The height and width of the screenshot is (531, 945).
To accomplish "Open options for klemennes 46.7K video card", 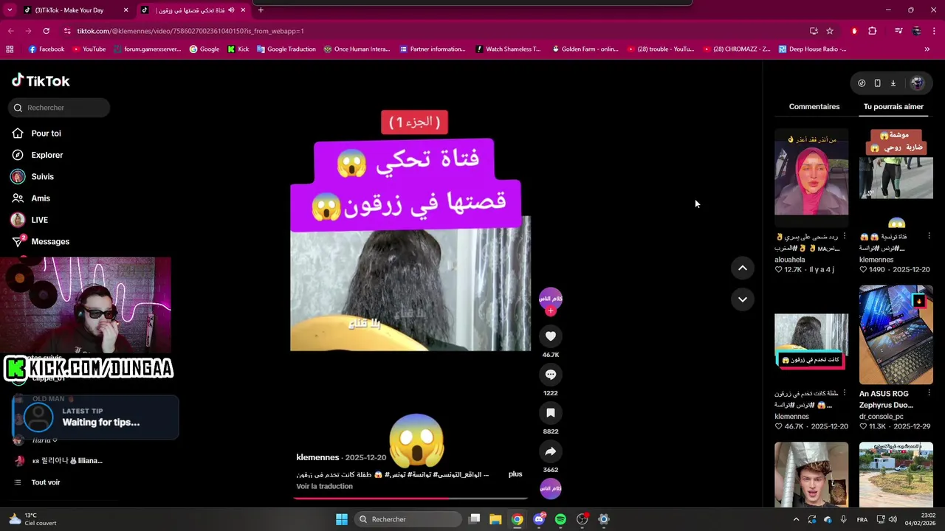I will 845,393.
